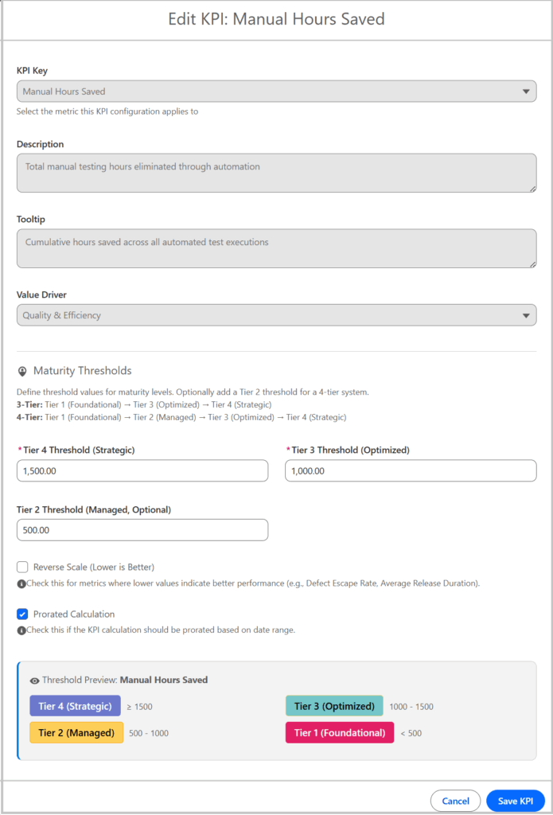Viewport: 553px width, 815px height.
Task: Click the info icon under Prorated Calculation
Action: 21,631
